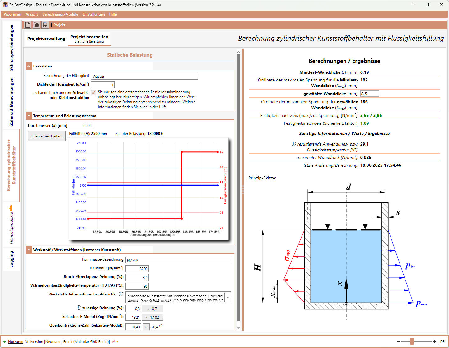Switch to the Projektverwaltung tab
This screenshot has height=348, width=449.
pos(46,39)
